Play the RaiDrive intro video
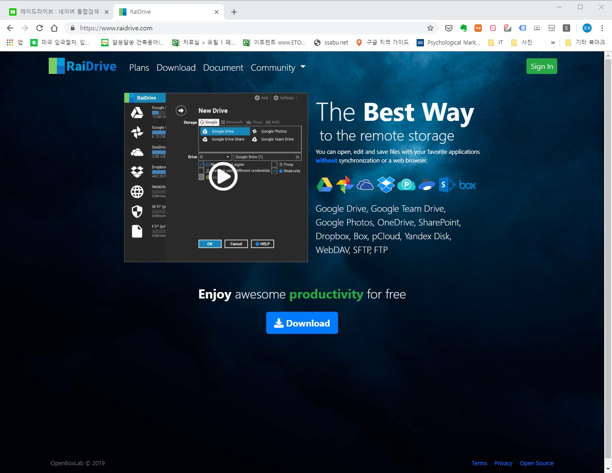The image size is (612, 473). pyautogui.click(x=223, y=177)
